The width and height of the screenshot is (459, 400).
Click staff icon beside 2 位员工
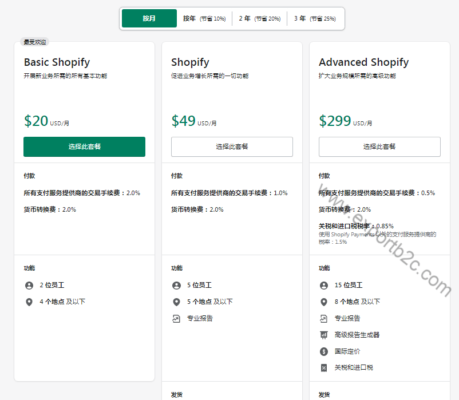point(29,286)
